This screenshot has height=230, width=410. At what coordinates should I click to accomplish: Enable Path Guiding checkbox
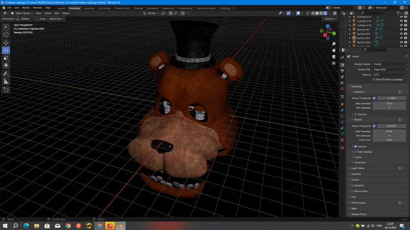pos(356,152)
